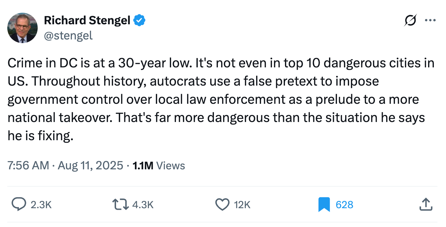The width and height of the screenshot is (446, 227).
Task: Toggle repost using the retweet arrows
Action: pyautogui.click(x=121, y=205)
